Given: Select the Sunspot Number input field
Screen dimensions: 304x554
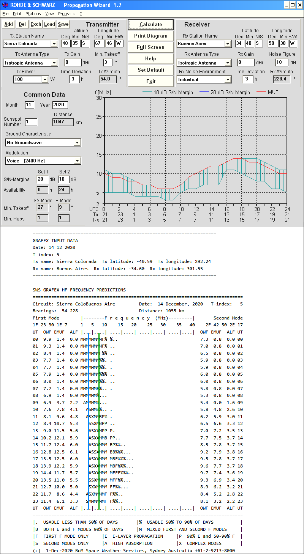Looking at the screenshot, I should coord(31,122).
